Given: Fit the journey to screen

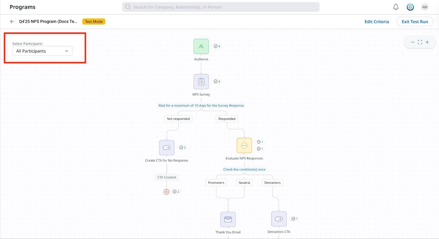Looking at the screenshot, I should [x=420, y=42].
